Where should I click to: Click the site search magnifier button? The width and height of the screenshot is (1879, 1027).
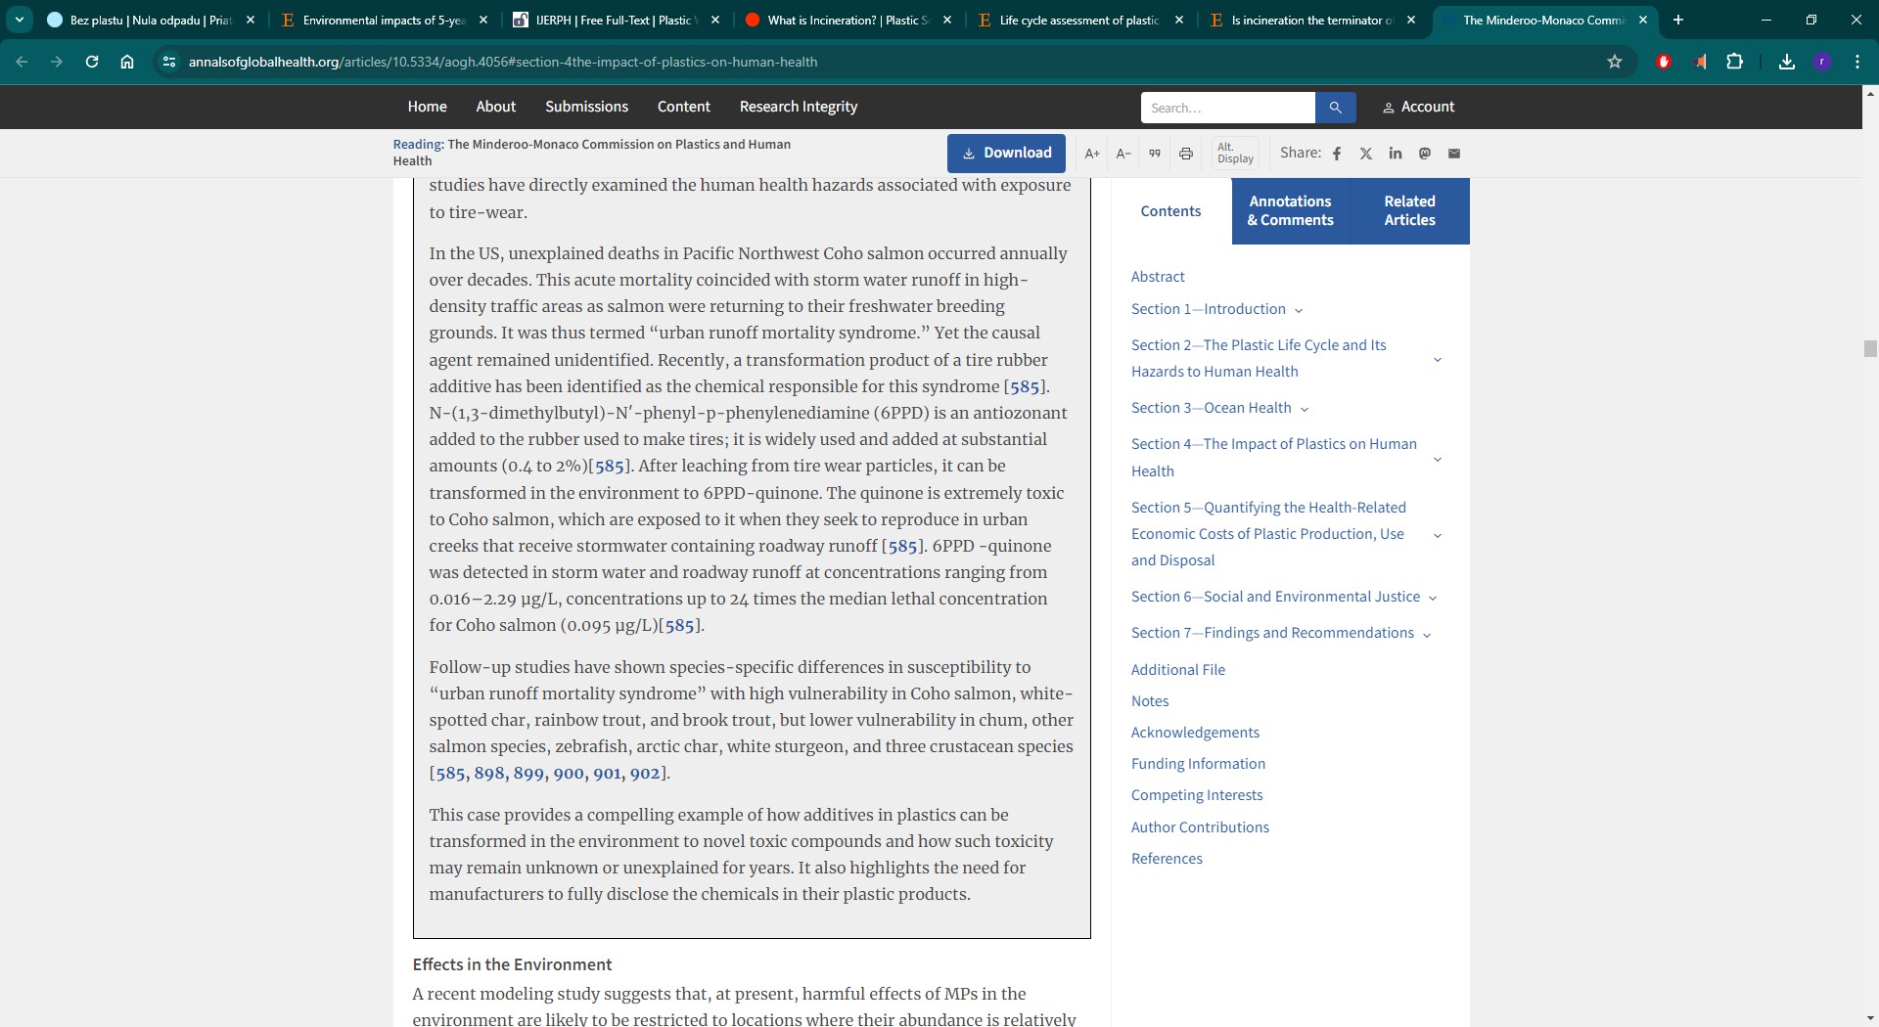coord(1335,108)
